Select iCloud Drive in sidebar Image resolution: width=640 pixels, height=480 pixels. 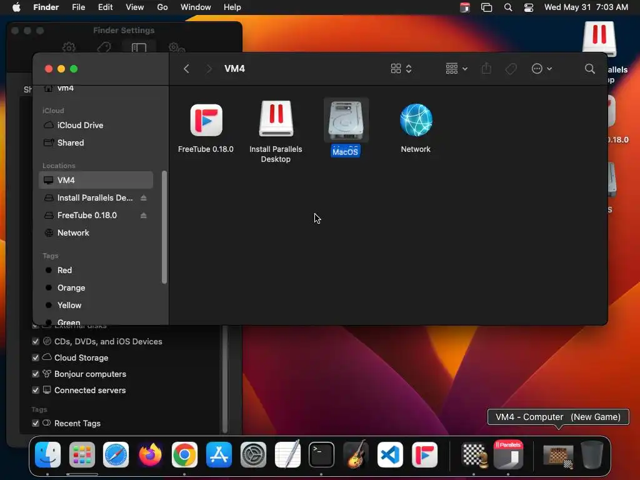click(x=96, y=125)
